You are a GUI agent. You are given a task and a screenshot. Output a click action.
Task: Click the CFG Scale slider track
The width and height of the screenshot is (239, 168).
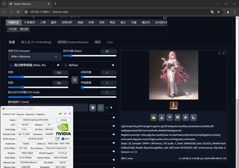[x=62, y=97]
